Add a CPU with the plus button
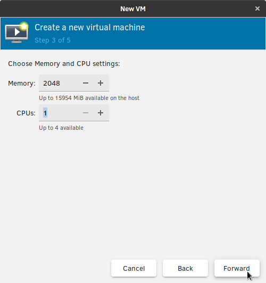 pos(101,113)
